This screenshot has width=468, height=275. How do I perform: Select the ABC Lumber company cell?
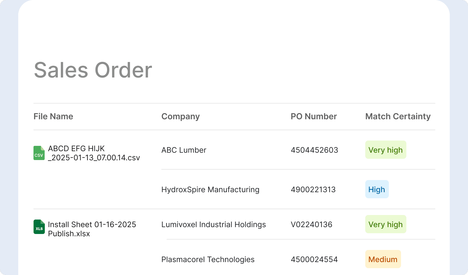[x=184, y=150]
